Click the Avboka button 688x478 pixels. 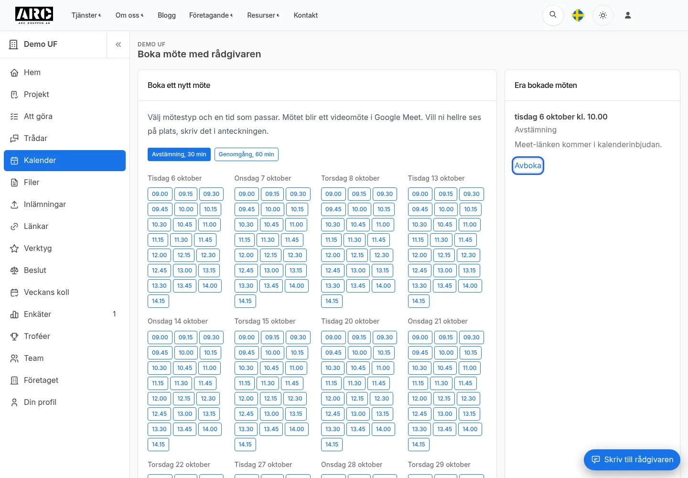(x=528, y=166)
